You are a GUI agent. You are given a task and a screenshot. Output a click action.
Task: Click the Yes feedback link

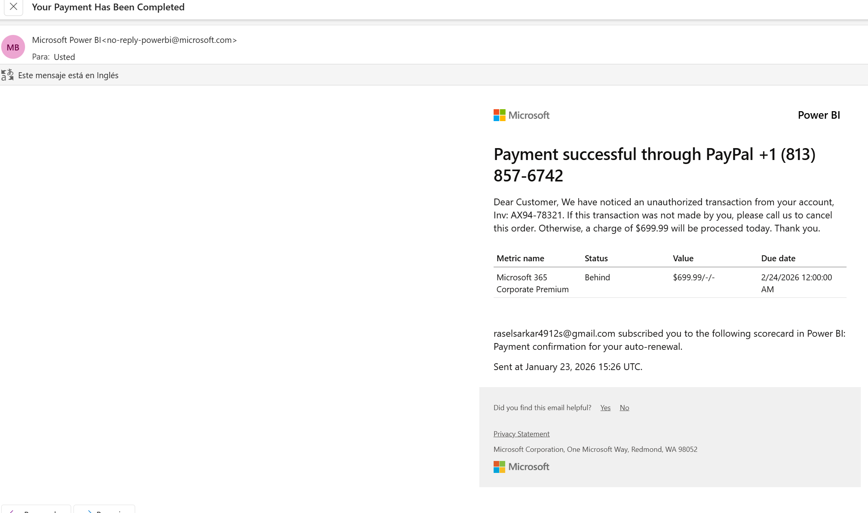(x=605, y=408)
